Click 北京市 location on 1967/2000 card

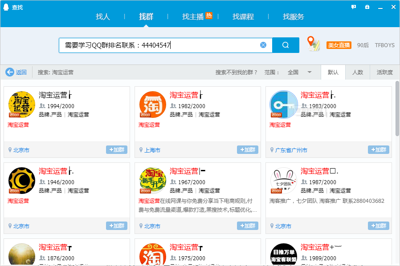pos(152,226)
